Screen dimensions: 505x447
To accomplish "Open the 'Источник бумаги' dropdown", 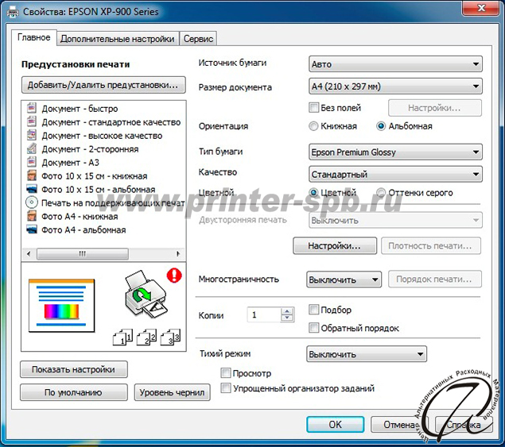I will pyautogui.click(x=395, y=64).
